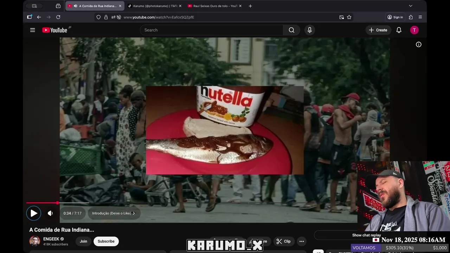The width and height of the screenshot is (450, 253).
Task: Close the A Comida de Rua Indiana tab
Action: pos(120,6)
